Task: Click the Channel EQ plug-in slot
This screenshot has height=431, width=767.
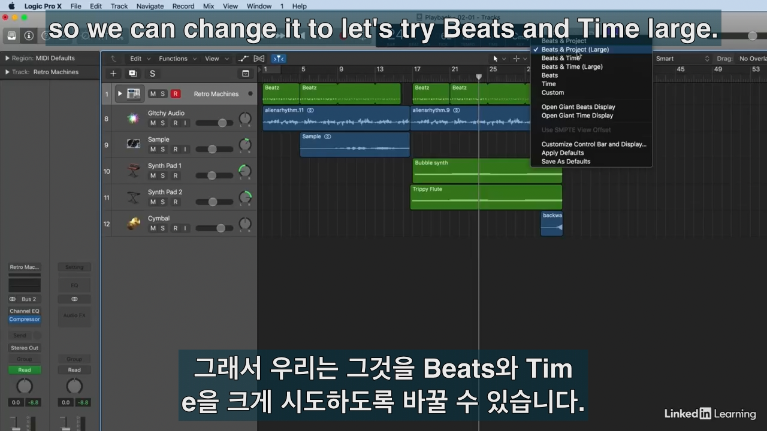Action: (25, 311)
